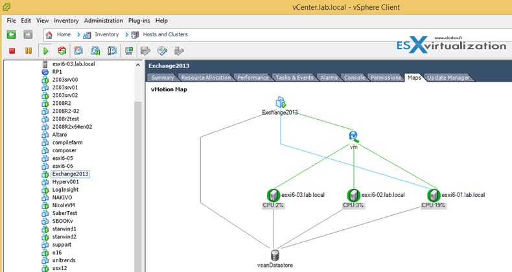Click the vSphere Client title bar icon
The width and height of the screenshot is (512, 272).
6,6
